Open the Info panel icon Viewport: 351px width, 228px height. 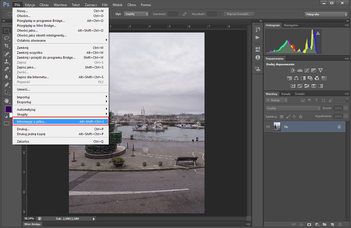[258, 57]
